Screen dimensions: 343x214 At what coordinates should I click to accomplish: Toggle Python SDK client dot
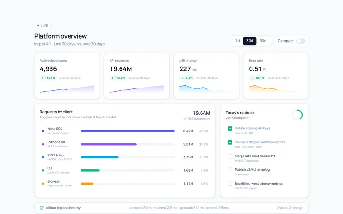click(43, 144)
